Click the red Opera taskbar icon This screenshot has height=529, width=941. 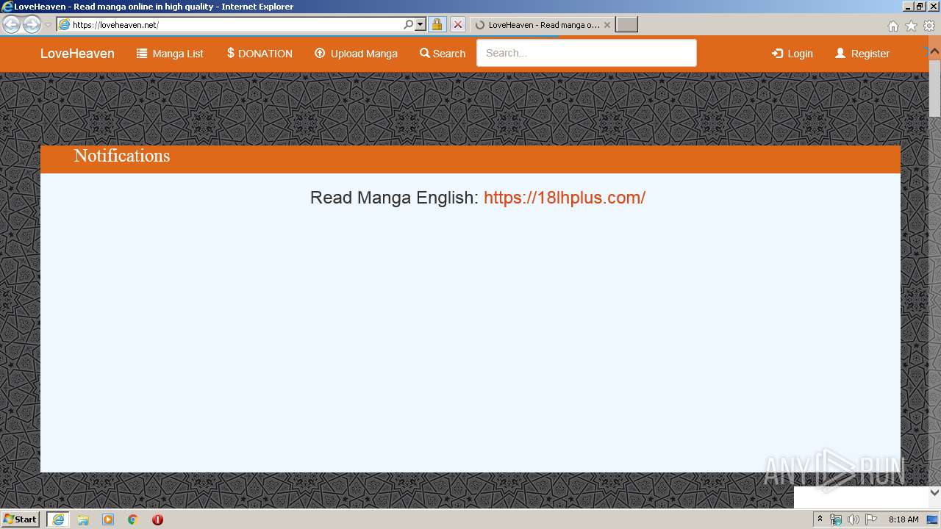[157, 519]
